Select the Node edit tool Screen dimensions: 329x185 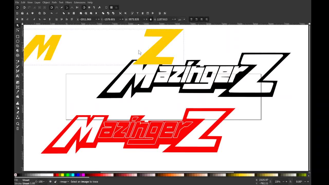(17, 30)
